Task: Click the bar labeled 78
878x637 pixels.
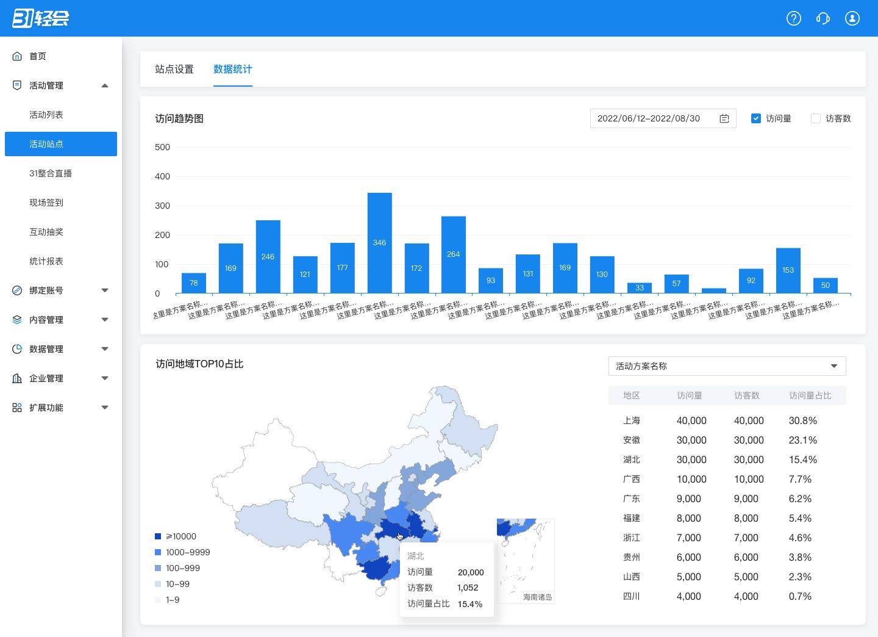Action: pos(194,283)
